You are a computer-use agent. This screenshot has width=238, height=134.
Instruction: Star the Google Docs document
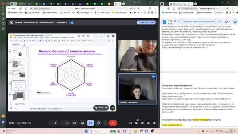(x=171, y=21)
